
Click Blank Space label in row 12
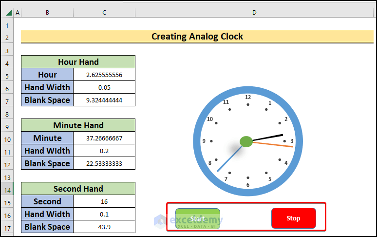click(x=47, y=163)
